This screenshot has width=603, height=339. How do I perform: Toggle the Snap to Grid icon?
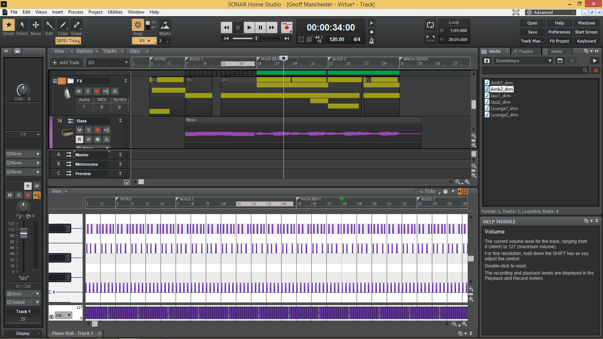pyautogui.click(x=138, y=26)
